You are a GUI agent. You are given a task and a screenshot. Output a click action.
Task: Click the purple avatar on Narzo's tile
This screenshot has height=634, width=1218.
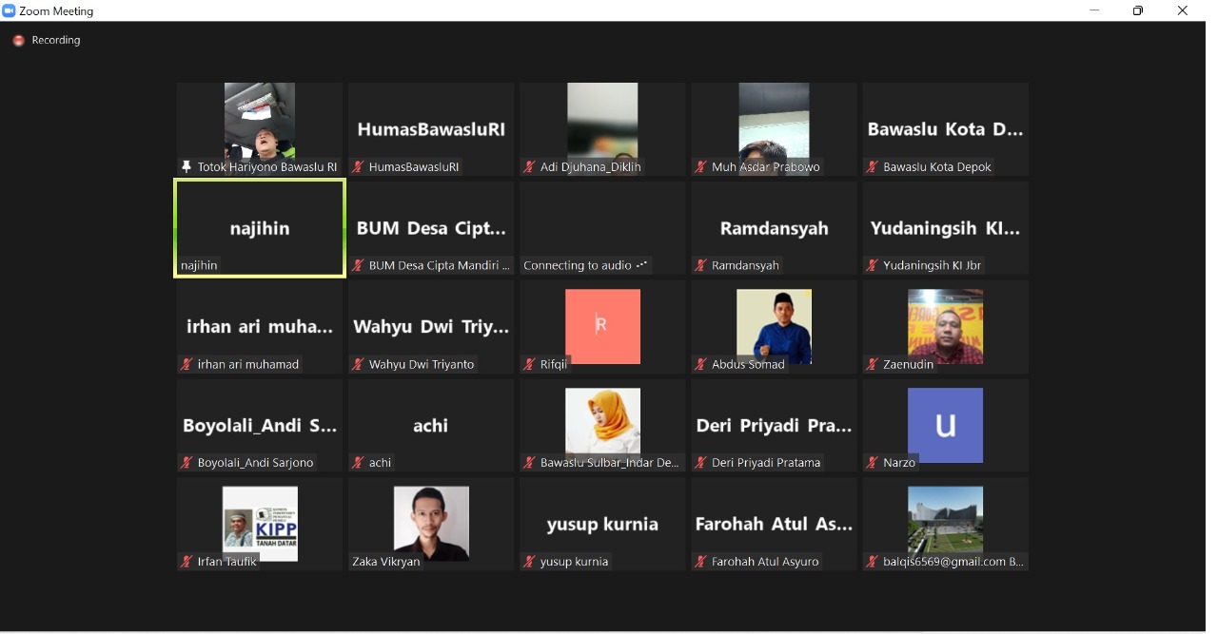coord(945,425)
